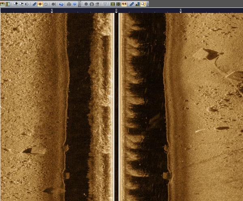Select the second toolbar blue ruler tool
Screen dimensions: 243x201
[x=132, y=4]
